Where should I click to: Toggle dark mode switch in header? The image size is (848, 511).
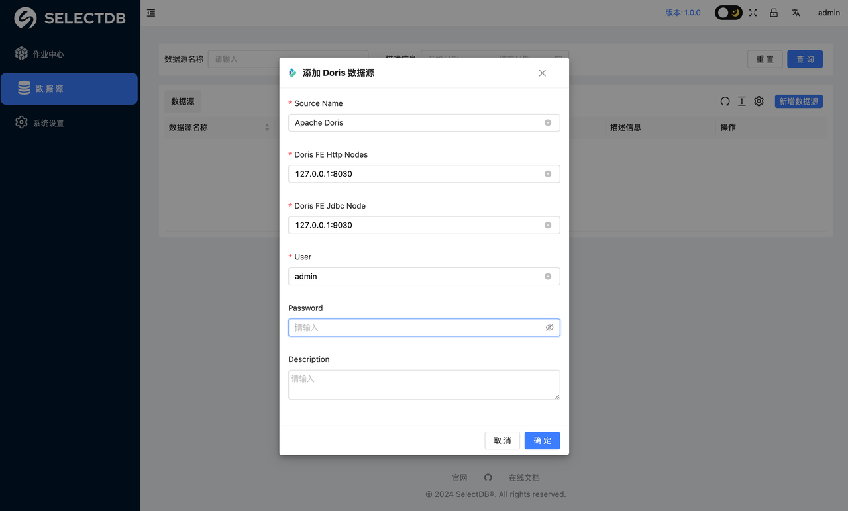point(728,13)
